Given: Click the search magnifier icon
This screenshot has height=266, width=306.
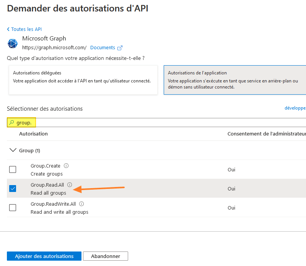Looking at the screenshot, I should coord(11,123).
